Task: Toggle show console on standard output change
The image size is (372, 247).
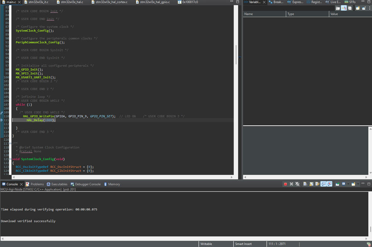Action: tap(323, 184)
